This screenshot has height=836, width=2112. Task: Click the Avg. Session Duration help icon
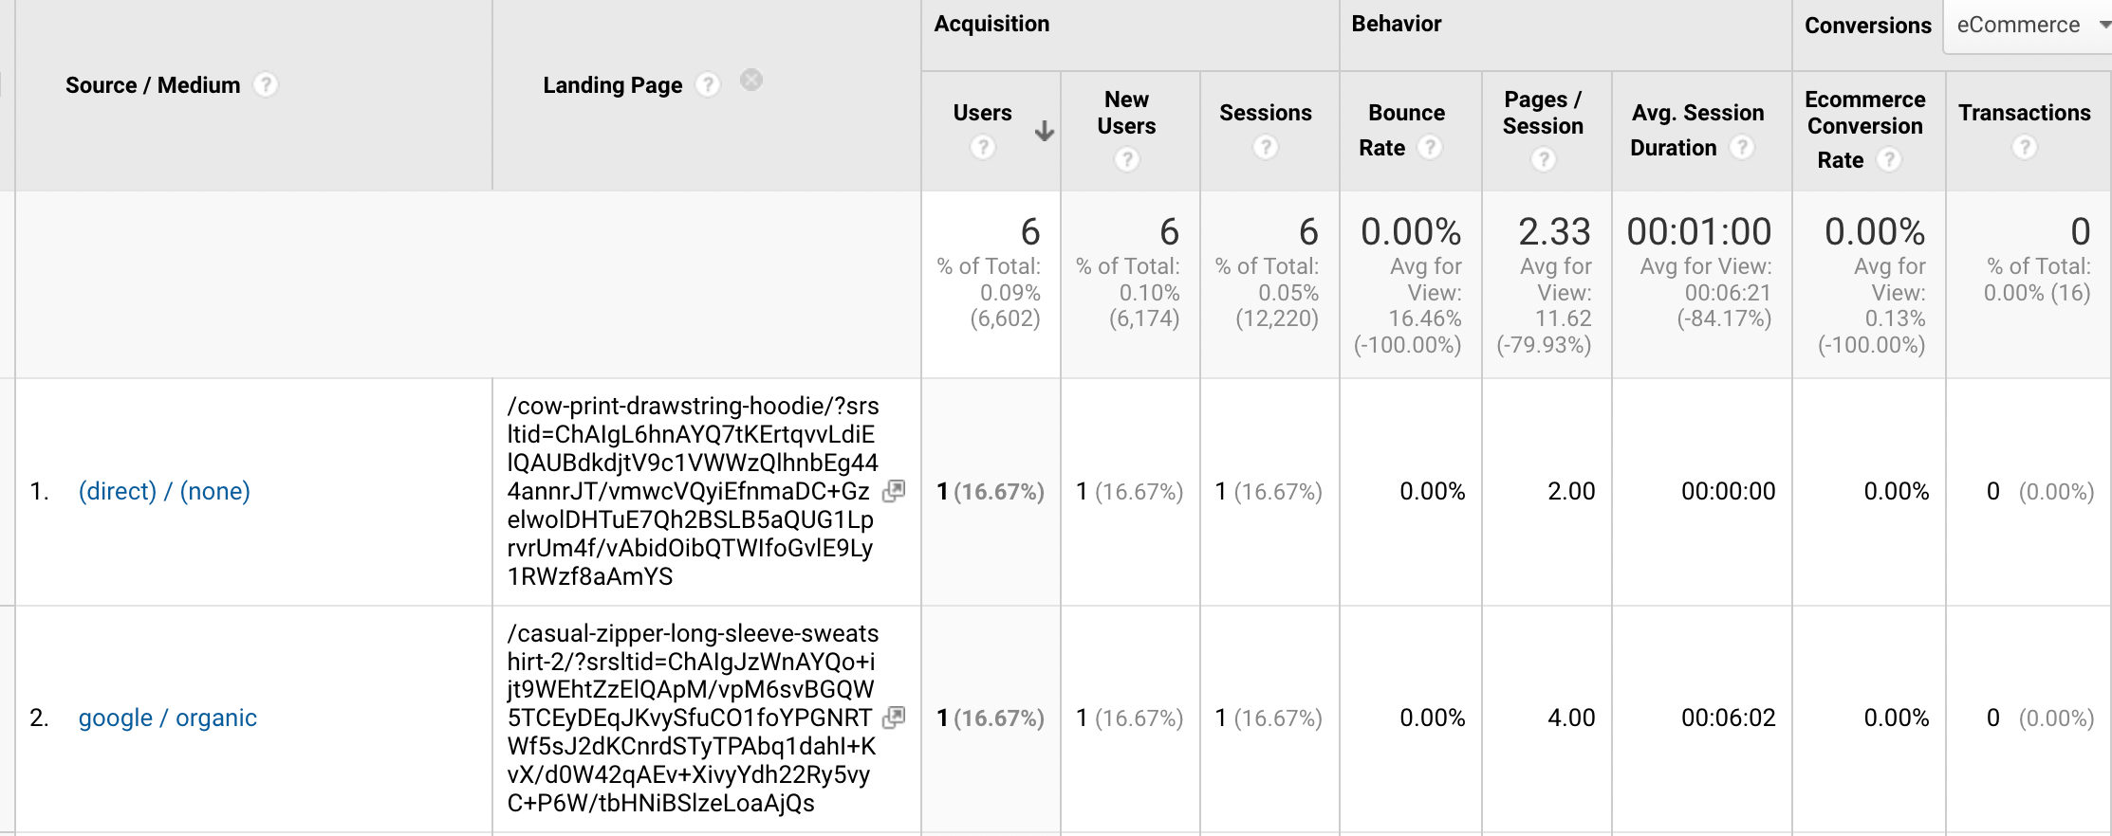1742,147
